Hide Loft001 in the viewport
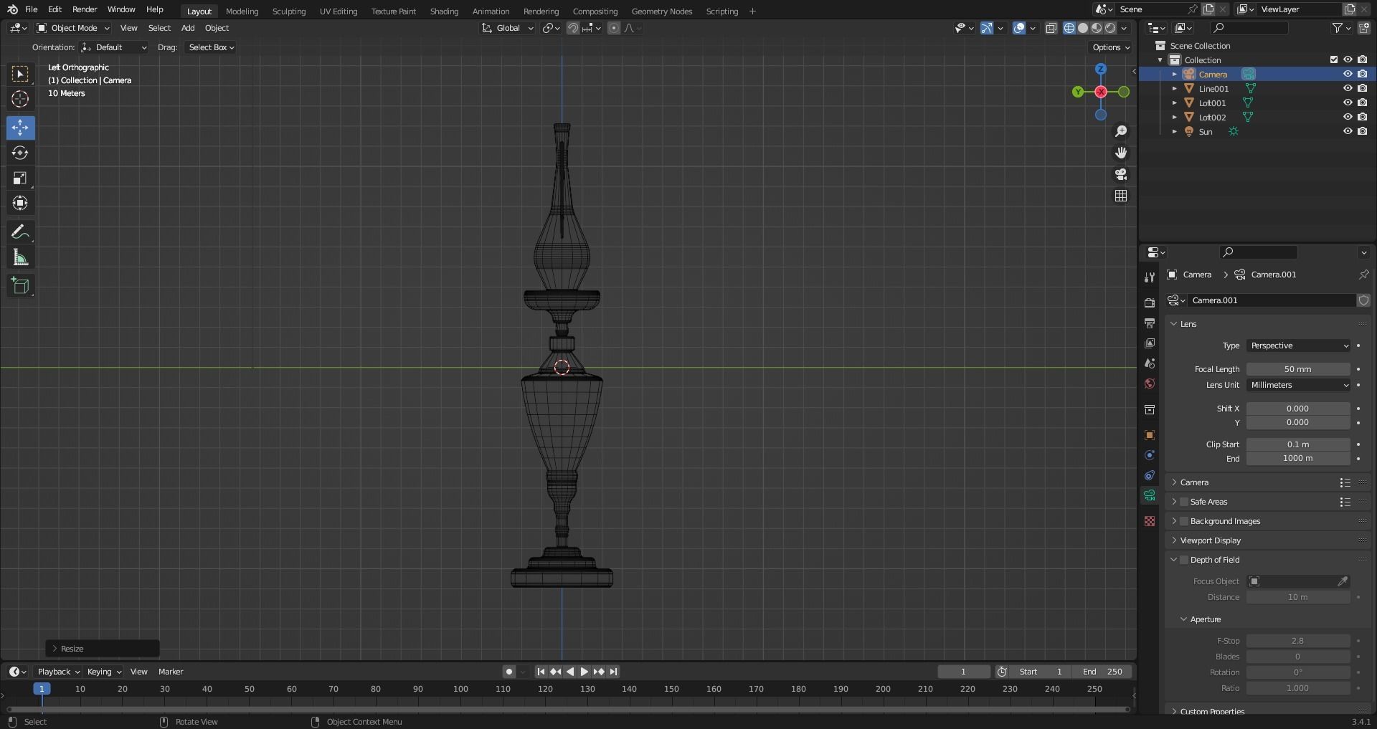 click(x=1348, y=103)
